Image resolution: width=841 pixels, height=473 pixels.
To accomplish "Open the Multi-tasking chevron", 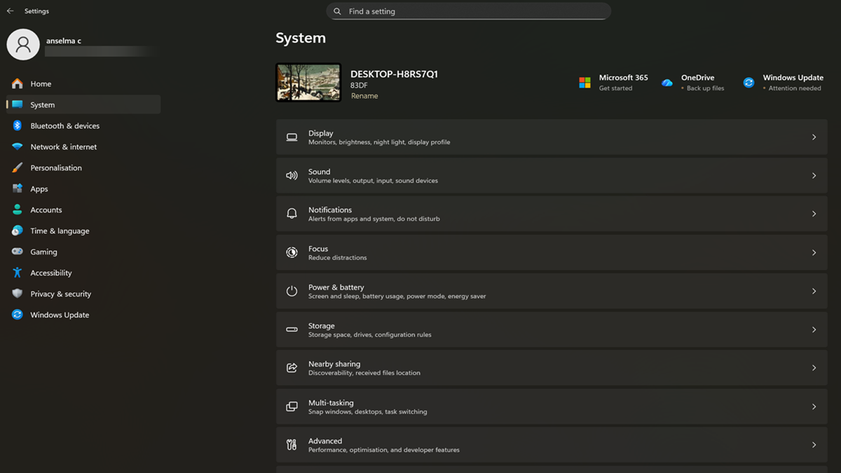I will click(x=814, y=407).
